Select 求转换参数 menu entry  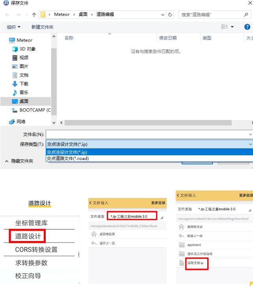tap(32, 263)
